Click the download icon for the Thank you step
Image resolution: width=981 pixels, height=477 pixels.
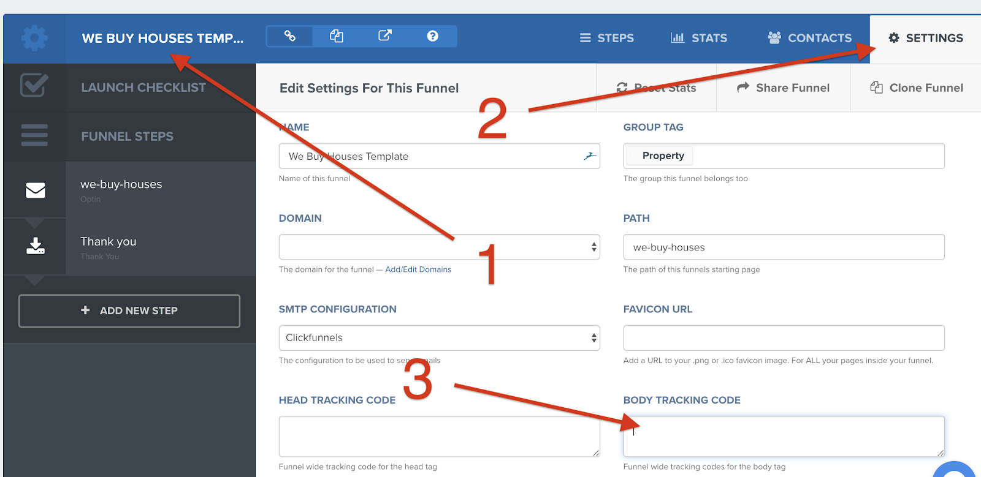tap(36, 246)
